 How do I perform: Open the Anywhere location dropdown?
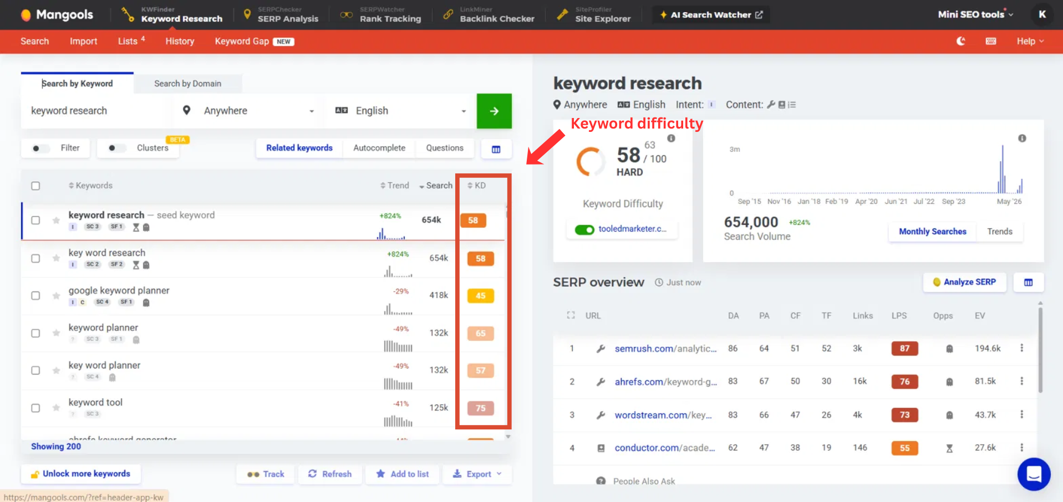(x=249, y=111)
